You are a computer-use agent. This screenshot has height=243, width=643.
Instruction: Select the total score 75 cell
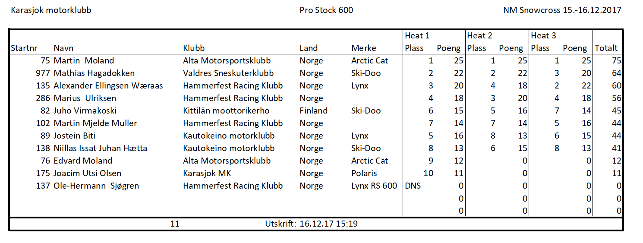pyautogui.click(x=617, y=61)
